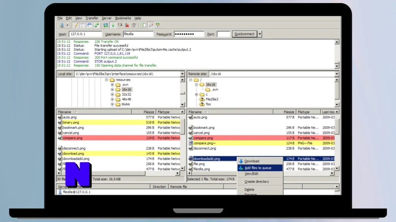Choose Create directory in context menu

260,182
